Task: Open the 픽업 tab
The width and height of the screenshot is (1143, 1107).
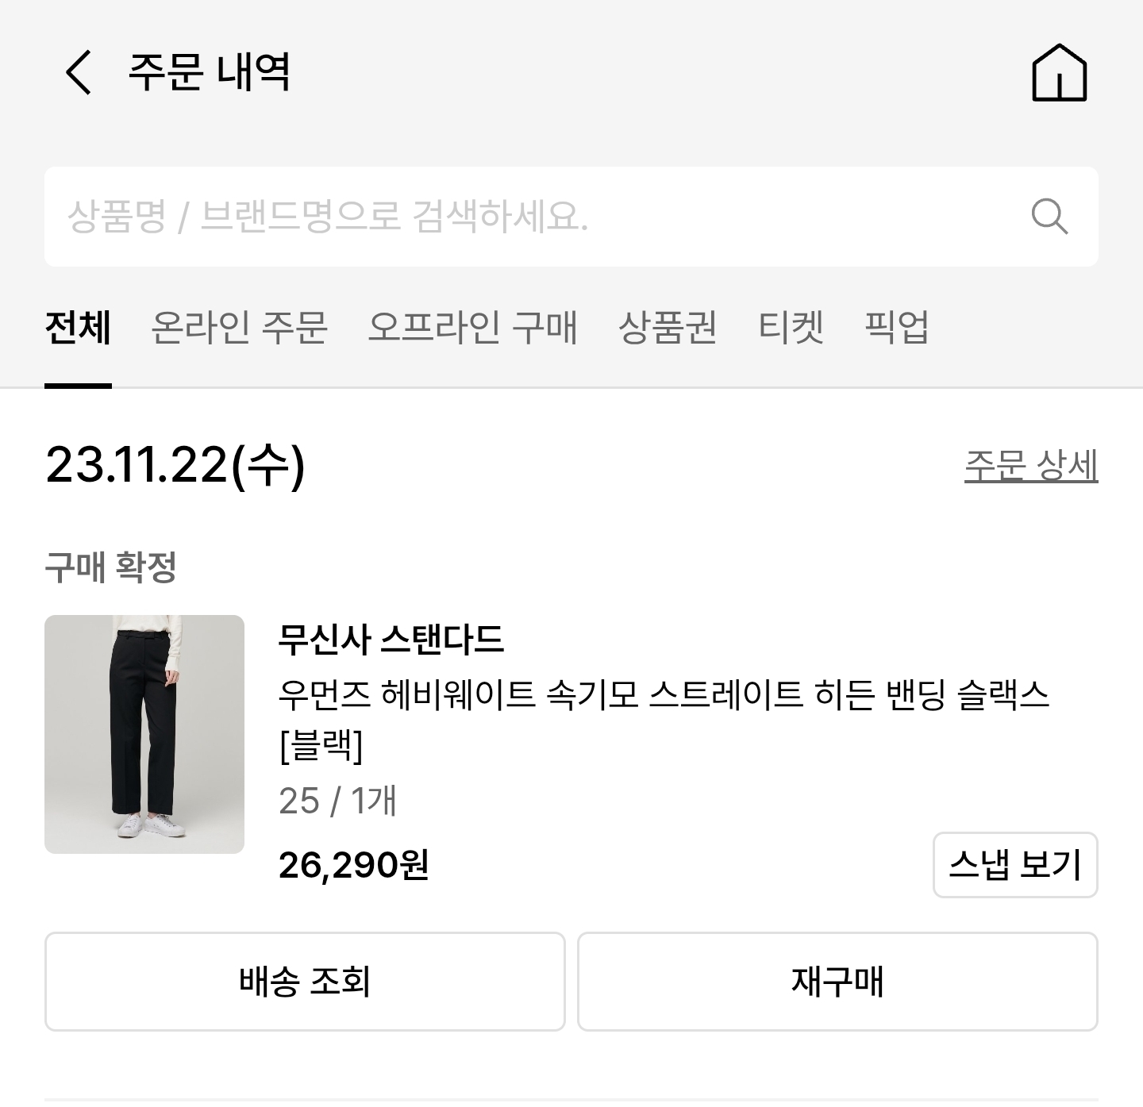Action: point(896,327)
